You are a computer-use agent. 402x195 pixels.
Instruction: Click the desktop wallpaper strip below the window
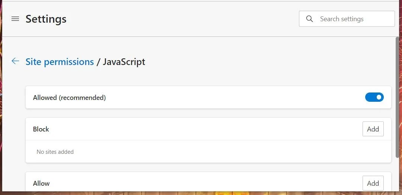coord(201,193)
